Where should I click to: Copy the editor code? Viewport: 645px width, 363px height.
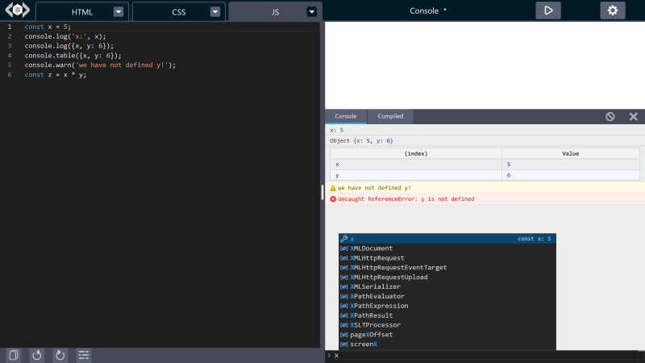(x=14, y=355)
